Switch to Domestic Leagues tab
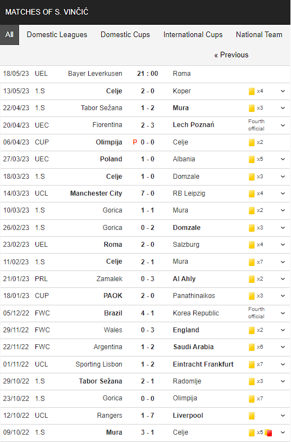This screenshot has height=442, width=291. pyautogui.click(x=57, y=35)
